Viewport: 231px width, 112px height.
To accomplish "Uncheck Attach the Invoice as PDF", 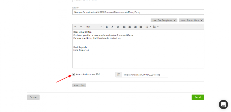I will click(x=74, y=74).
